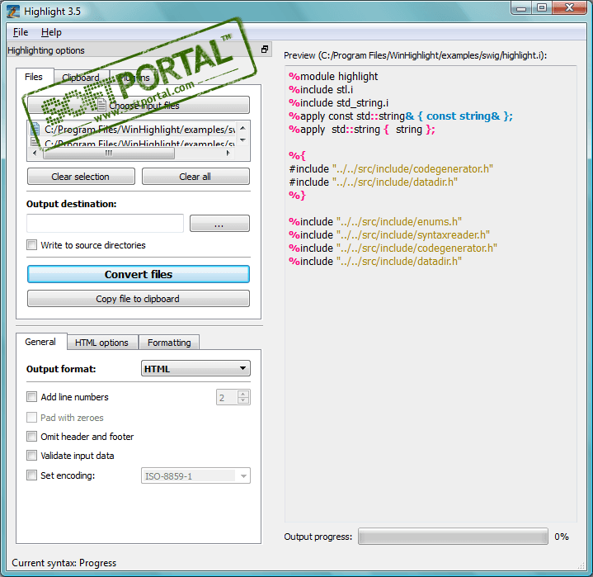Switch to the Files tab
Screen dimensions: 593x577
click(34, 77)
